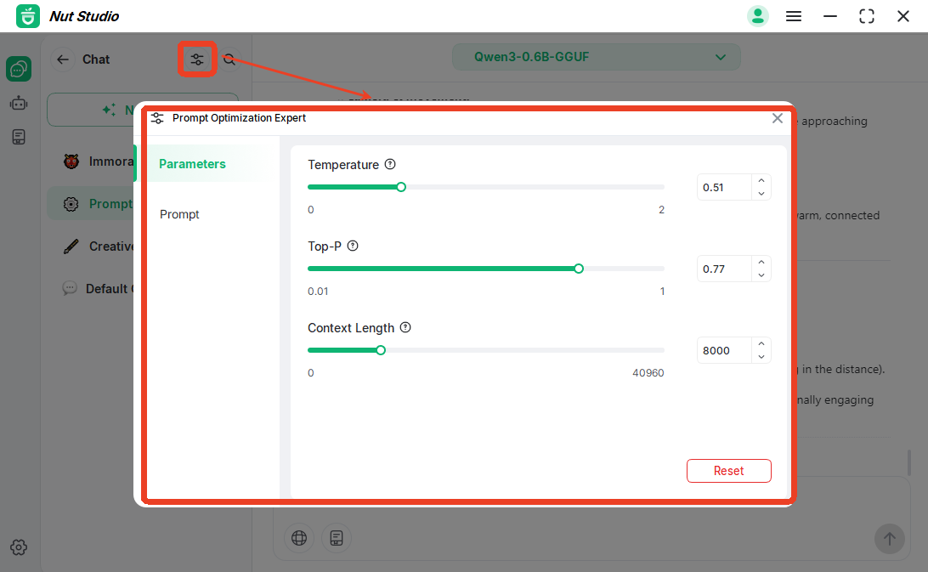Open the chat settings sliders icon
This screenshot has width=928, height=572.
click(197, 59)
